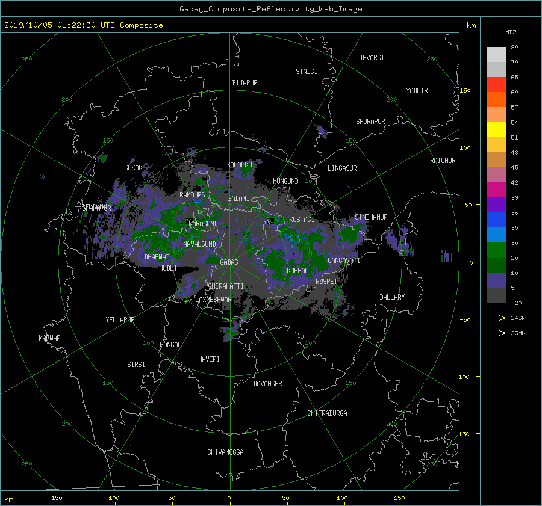Click the SIRSI city label
The height and width of the screenshot is (506, 542).
pyautogui.click(x=136, y=365)
